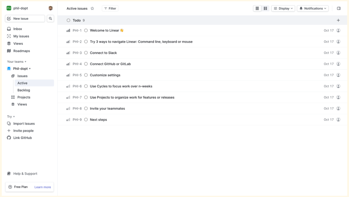Go to Inbox in the sidebar

click(18, 29)
